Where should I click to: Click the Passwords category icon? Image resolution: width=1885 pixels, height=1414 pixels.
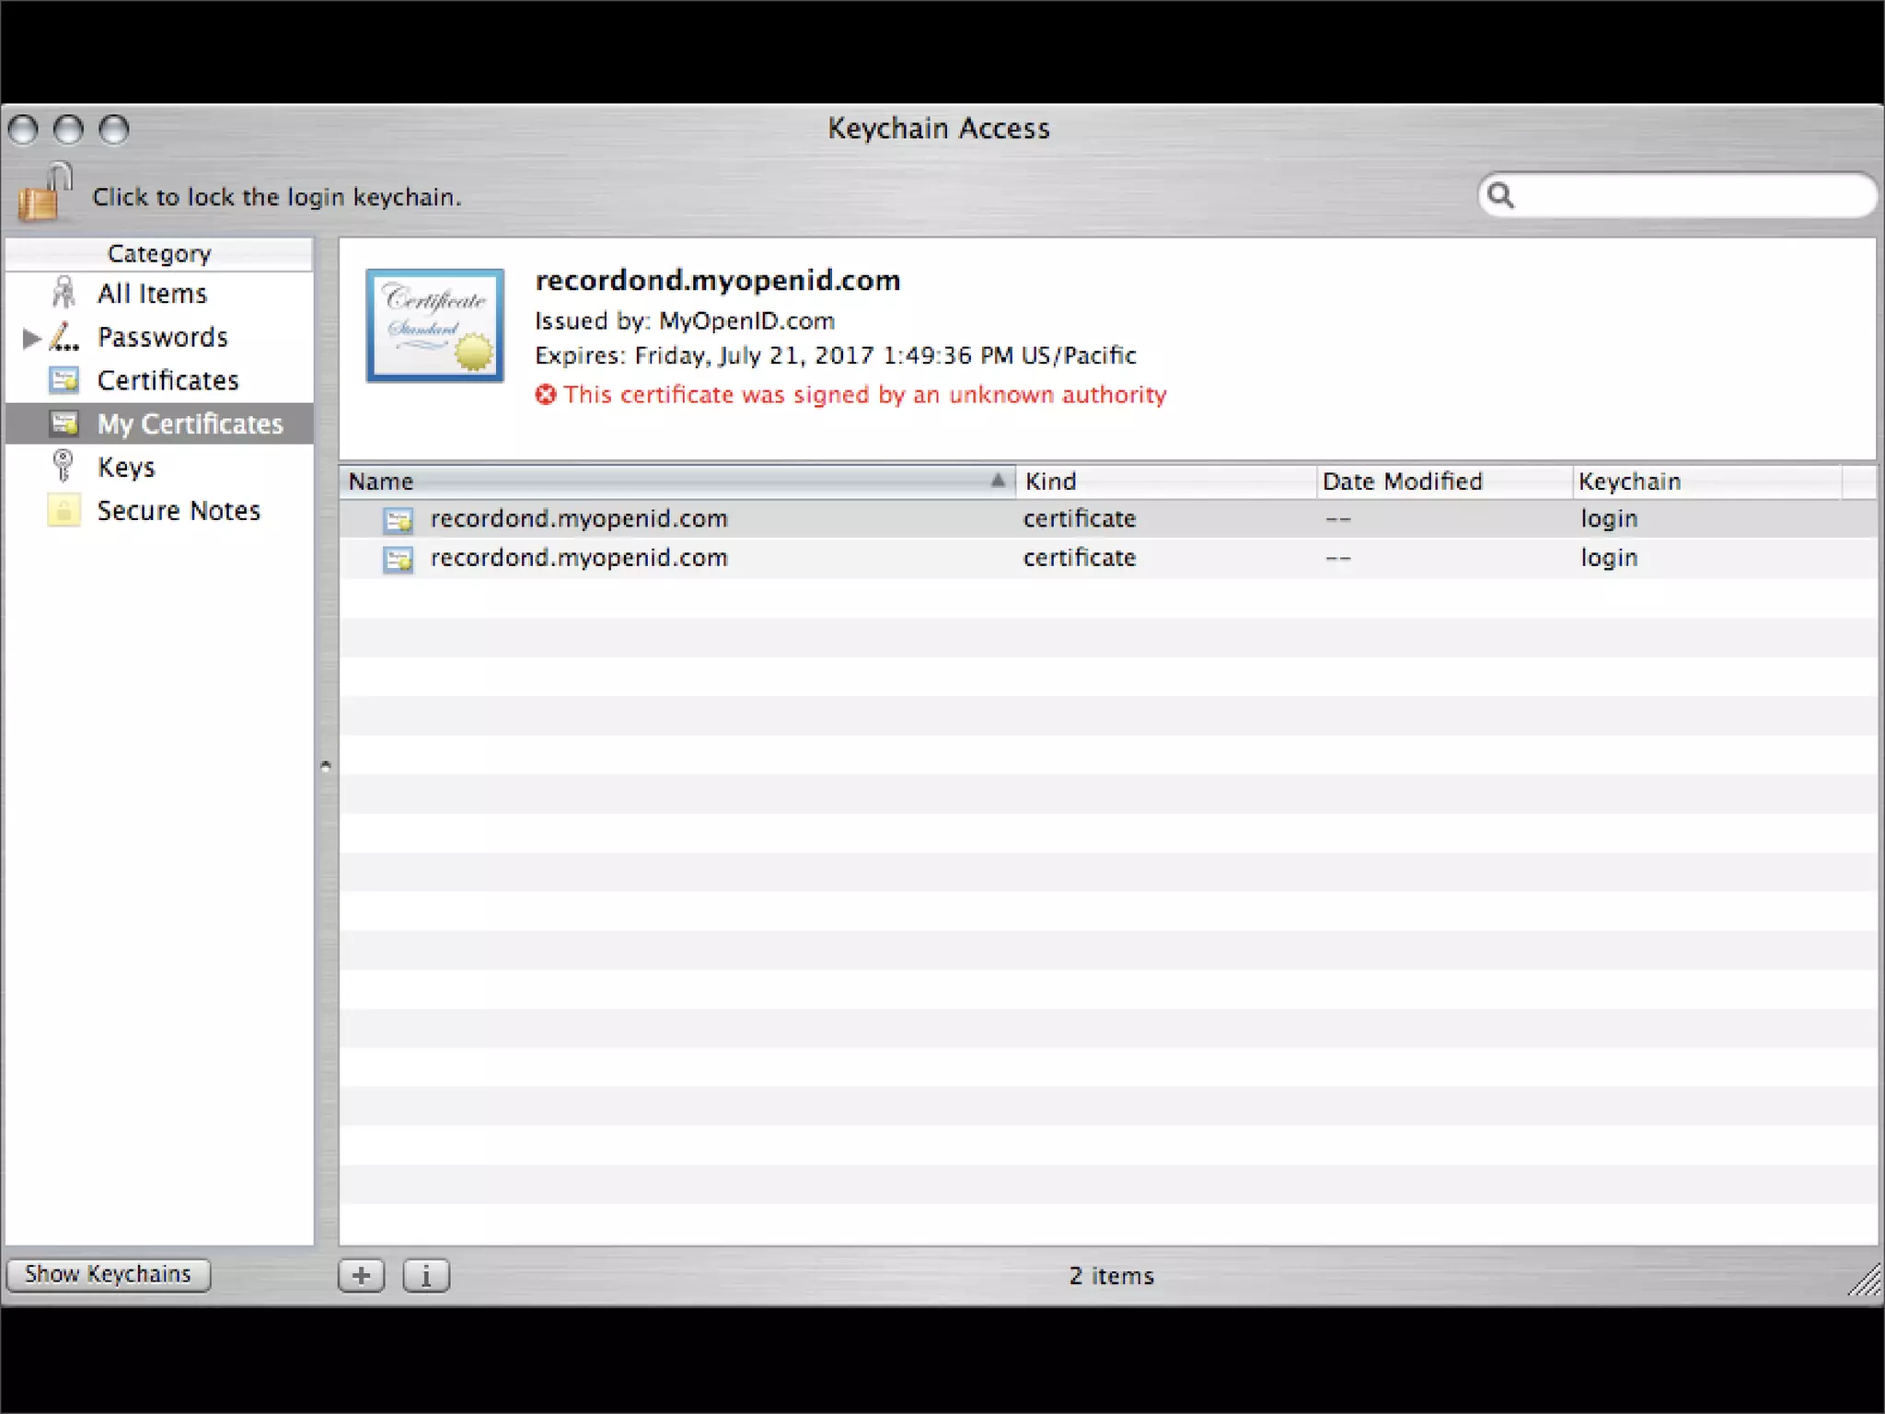coord(64,337)
